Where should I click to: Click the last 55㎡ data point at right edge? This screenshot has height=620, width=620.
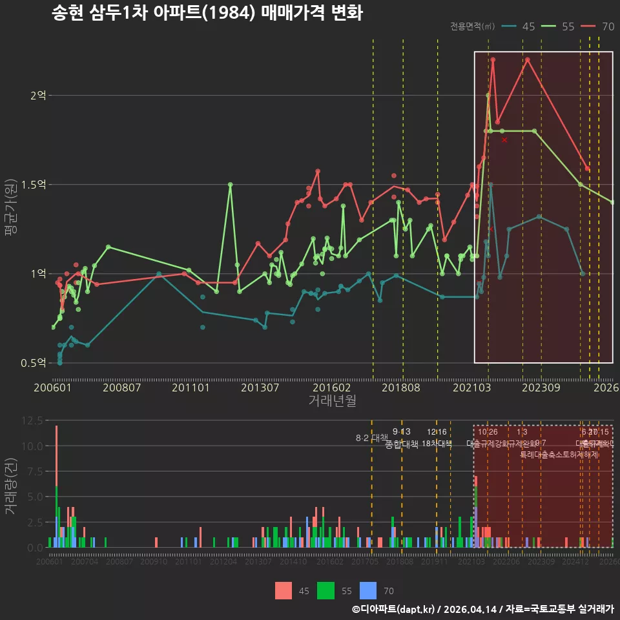[612, 202]
